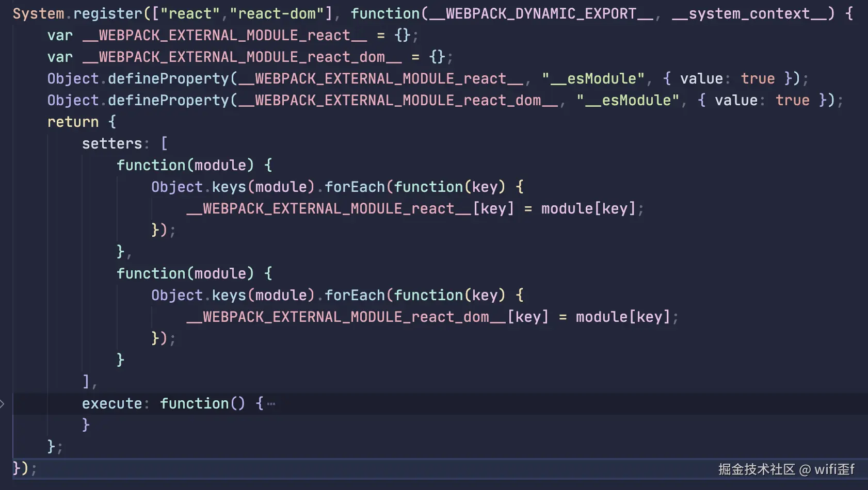Click the __system_context__ parameter
The image size is (868, 490).
pyautogui.click(x=749, y=13)
